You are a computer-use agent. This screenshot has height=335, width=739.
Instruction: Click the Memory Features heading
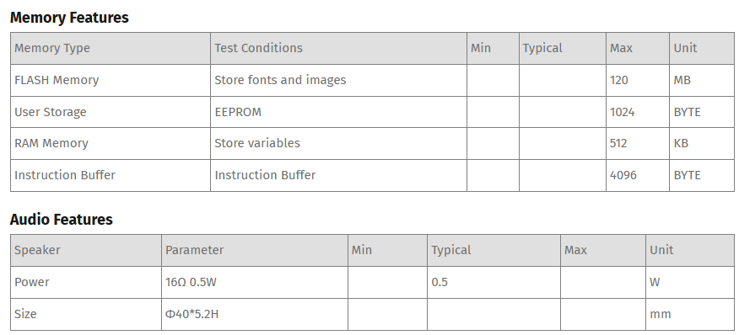point(69,18)
